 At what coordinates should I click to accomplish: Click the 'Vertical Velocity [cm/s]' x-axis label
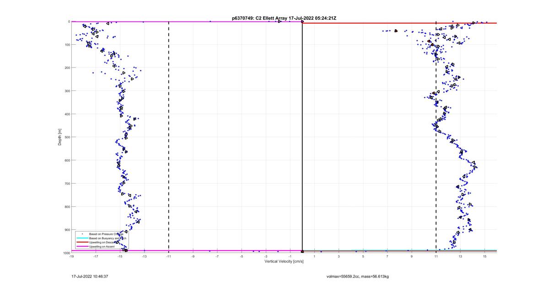click(284, 262)
